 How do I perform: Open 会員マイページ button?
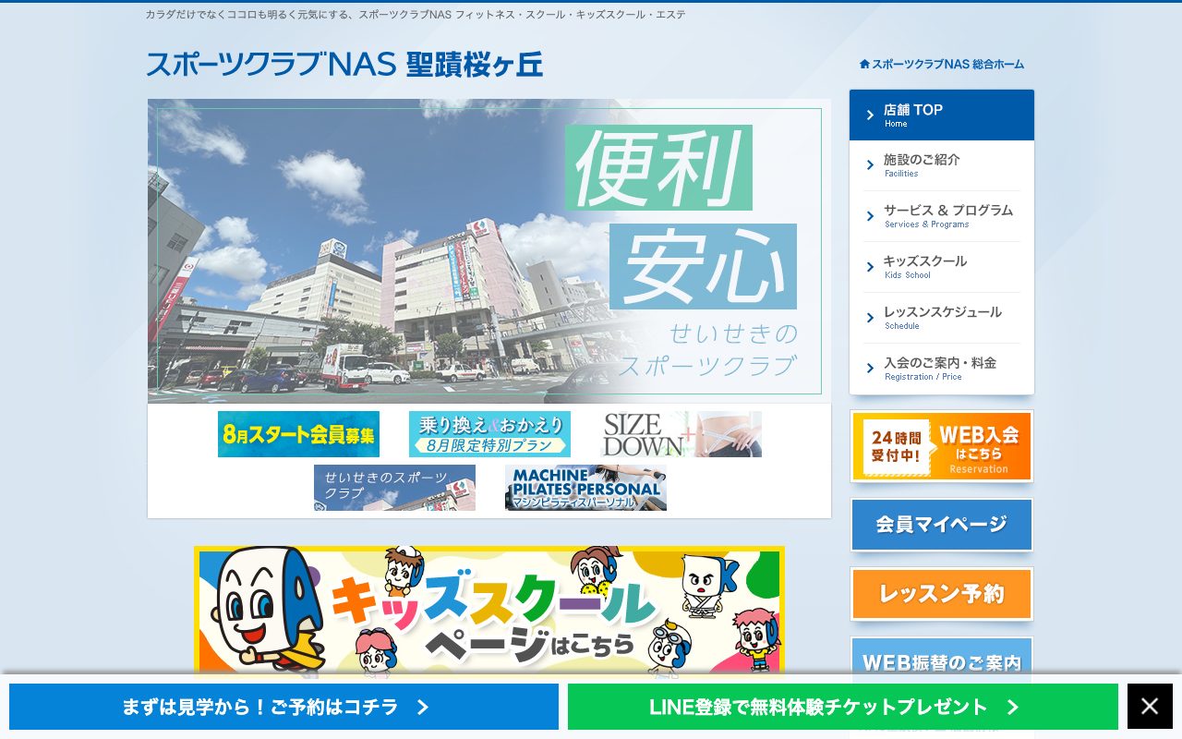(x=942, y=525)
